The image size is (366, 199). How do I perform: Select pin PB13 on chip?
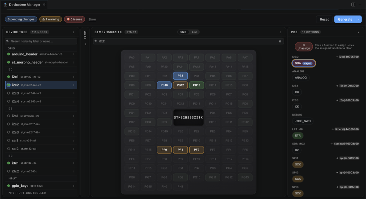[x=197, y=85]
